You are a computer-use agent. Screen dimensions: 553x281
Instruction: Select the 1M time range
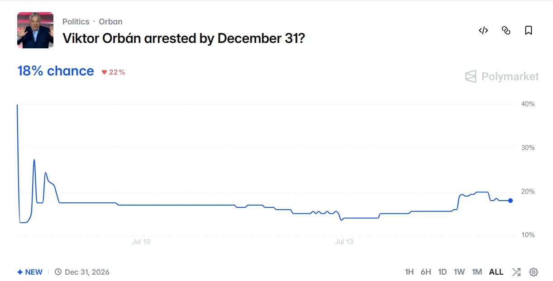[x=477, y=272]
